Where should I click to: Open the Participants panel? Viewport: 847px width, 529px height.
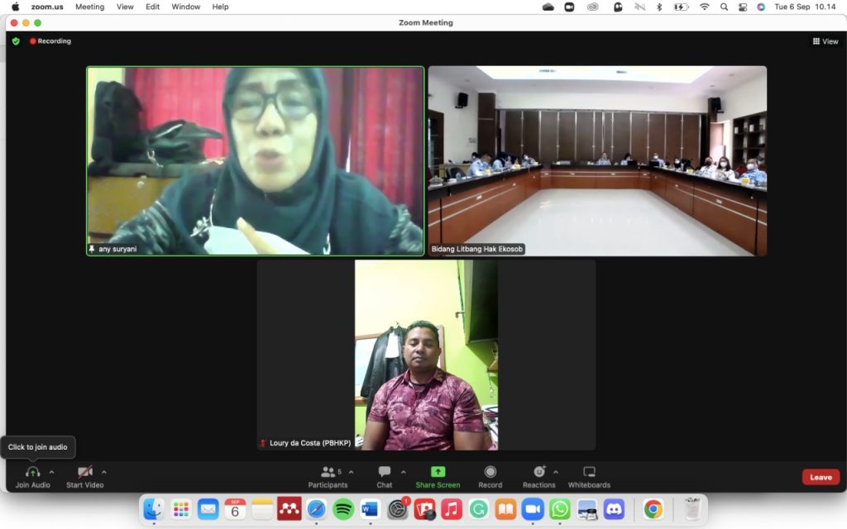click(328, 477)
